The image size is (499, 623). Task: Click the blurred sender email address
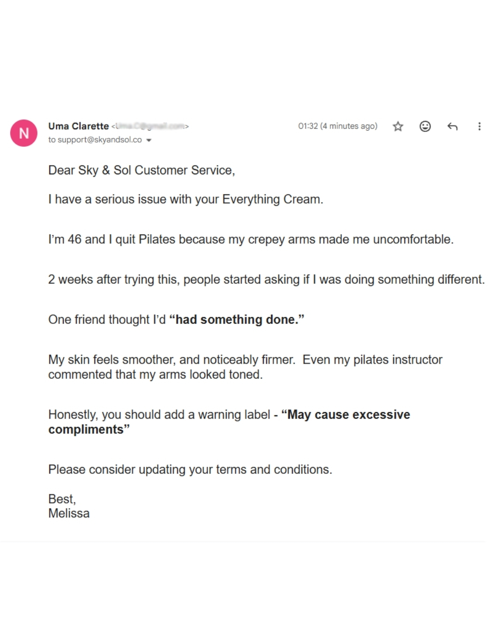click(150, 126)
